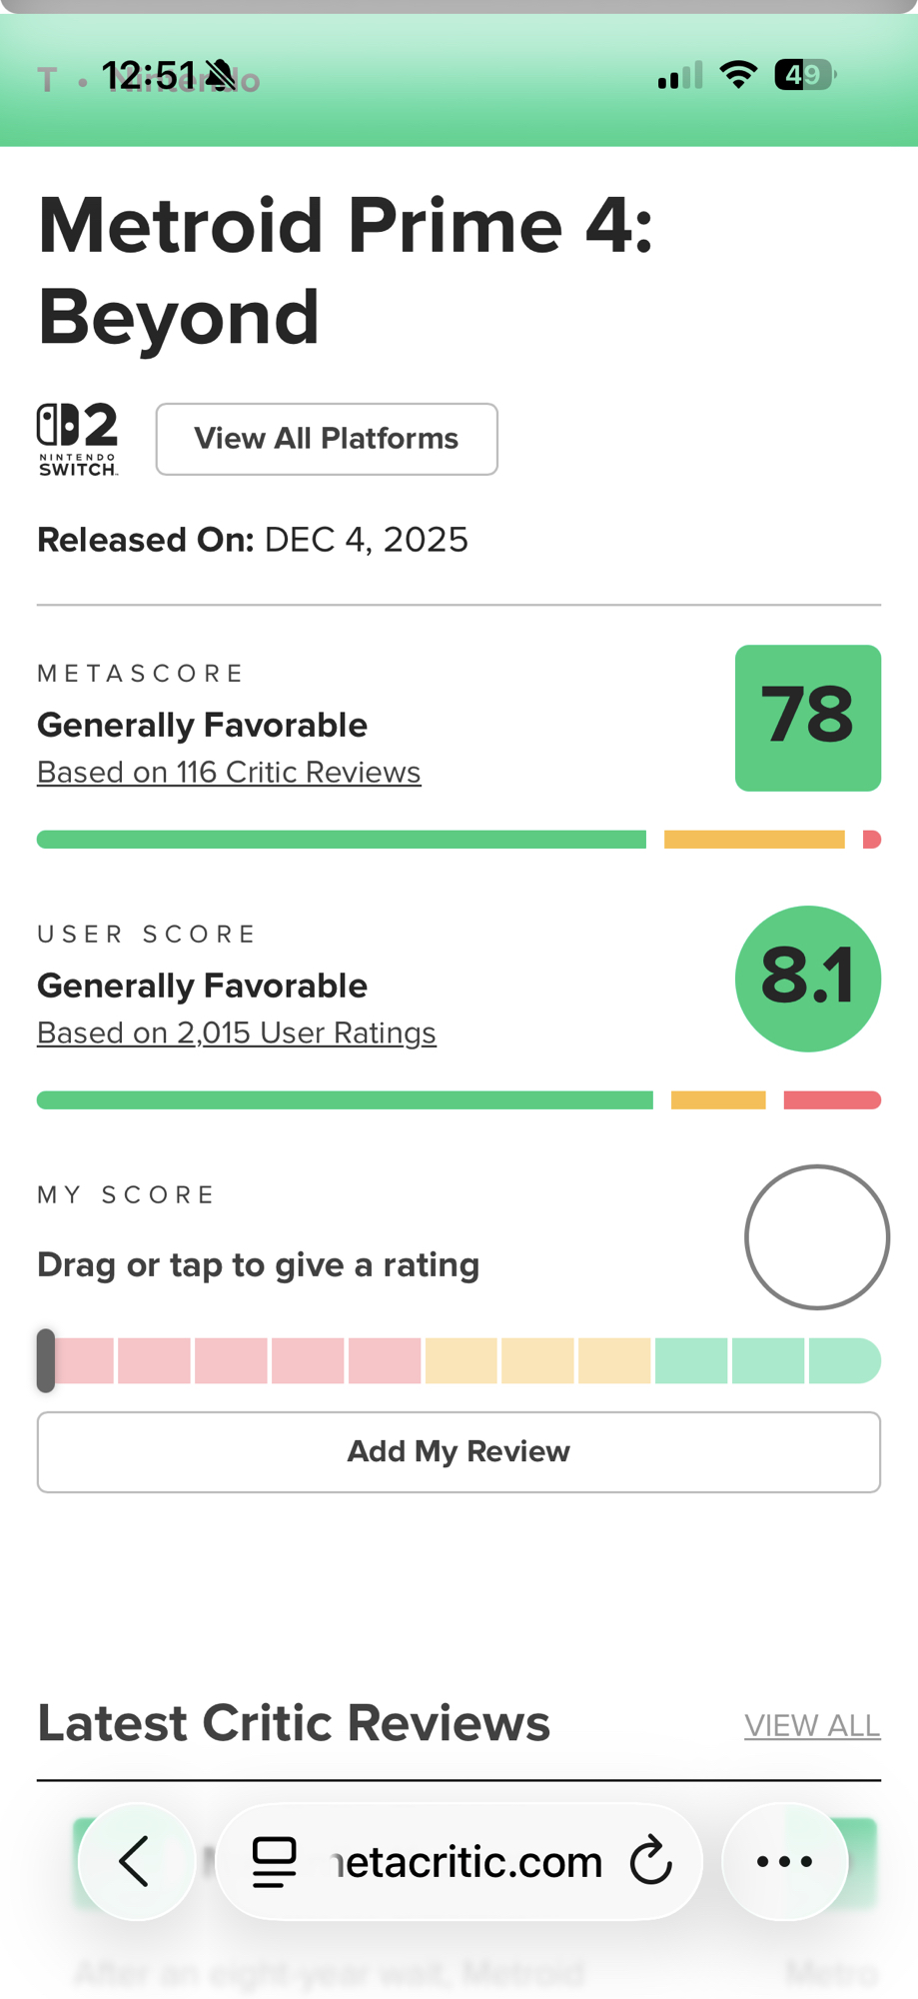Tap the green 78 Metascore badge
The image size is (918, 1999).
tap(807, 718)
